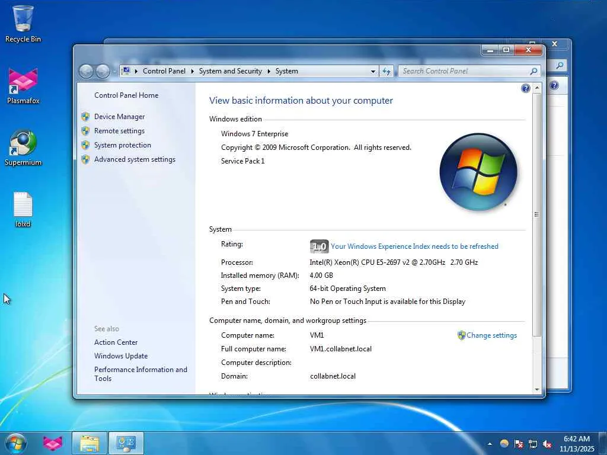
Task: Click the 4.00 GB memory value
Action: (321, 275)
